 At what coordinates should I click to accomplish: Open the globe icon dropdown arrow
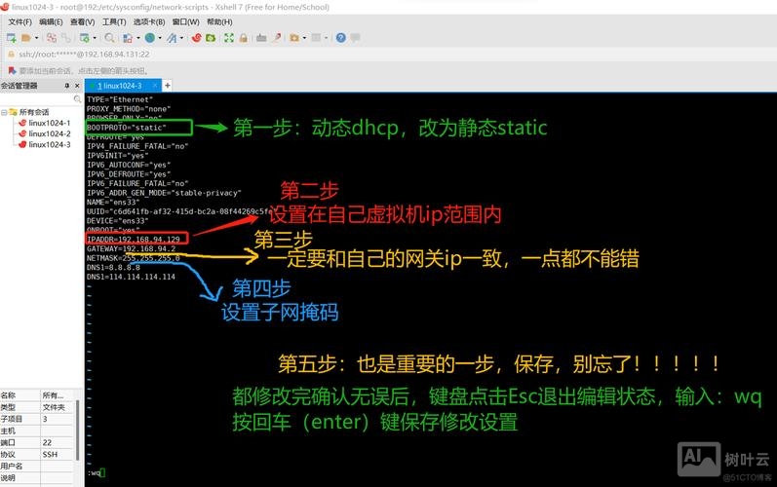point(160,38)
